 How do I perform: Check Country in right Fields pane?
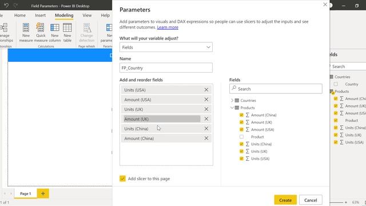336,84
